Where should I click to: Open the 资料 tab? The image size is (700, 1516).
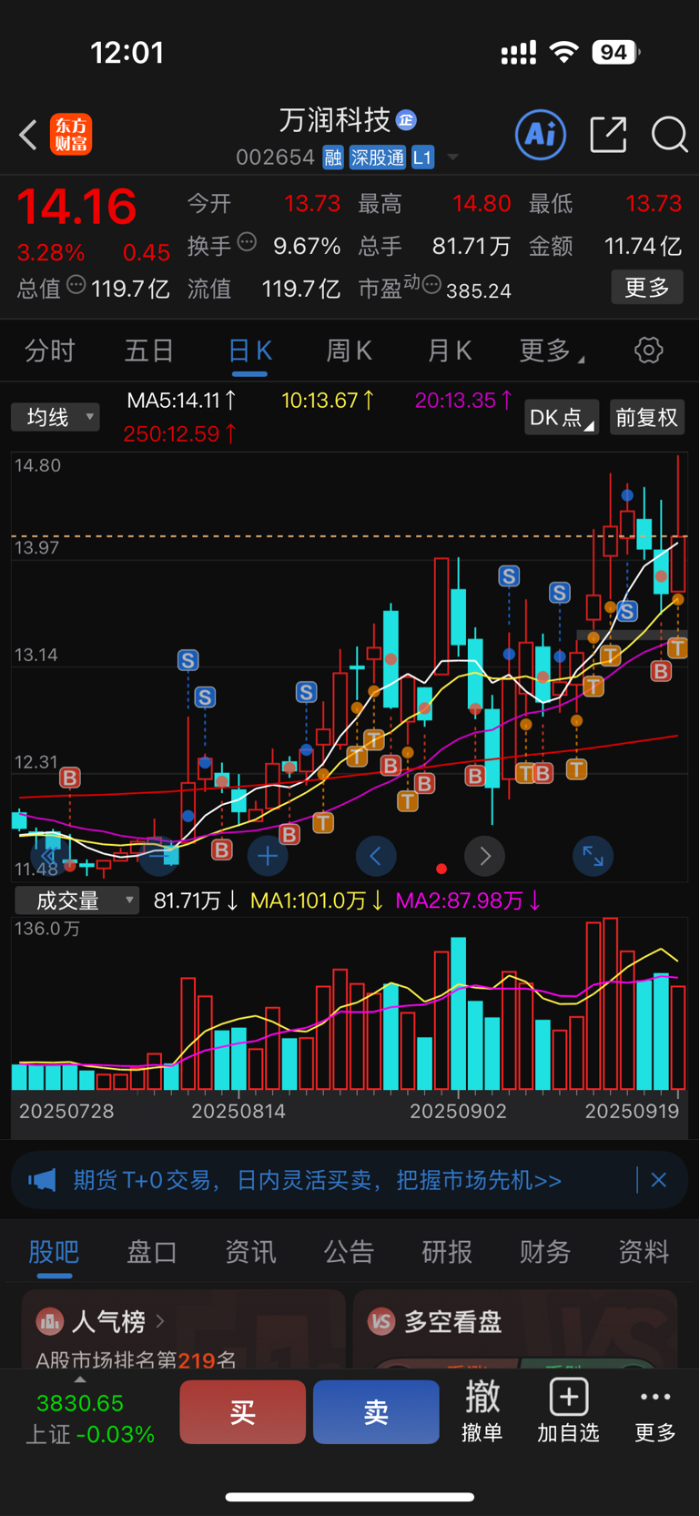[644, 1253]
